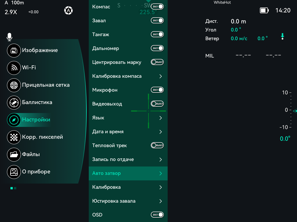Open Запись по отдаче chevron
297x222 pixels.
click(x=161, y=160)
